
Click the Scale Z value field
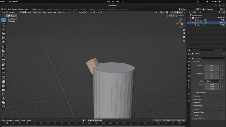click(x=212, y=89)
